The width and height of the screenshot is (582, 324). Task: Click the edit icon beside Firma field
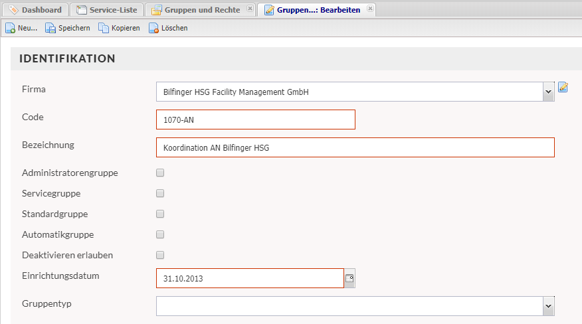click(x=563, y=87)
